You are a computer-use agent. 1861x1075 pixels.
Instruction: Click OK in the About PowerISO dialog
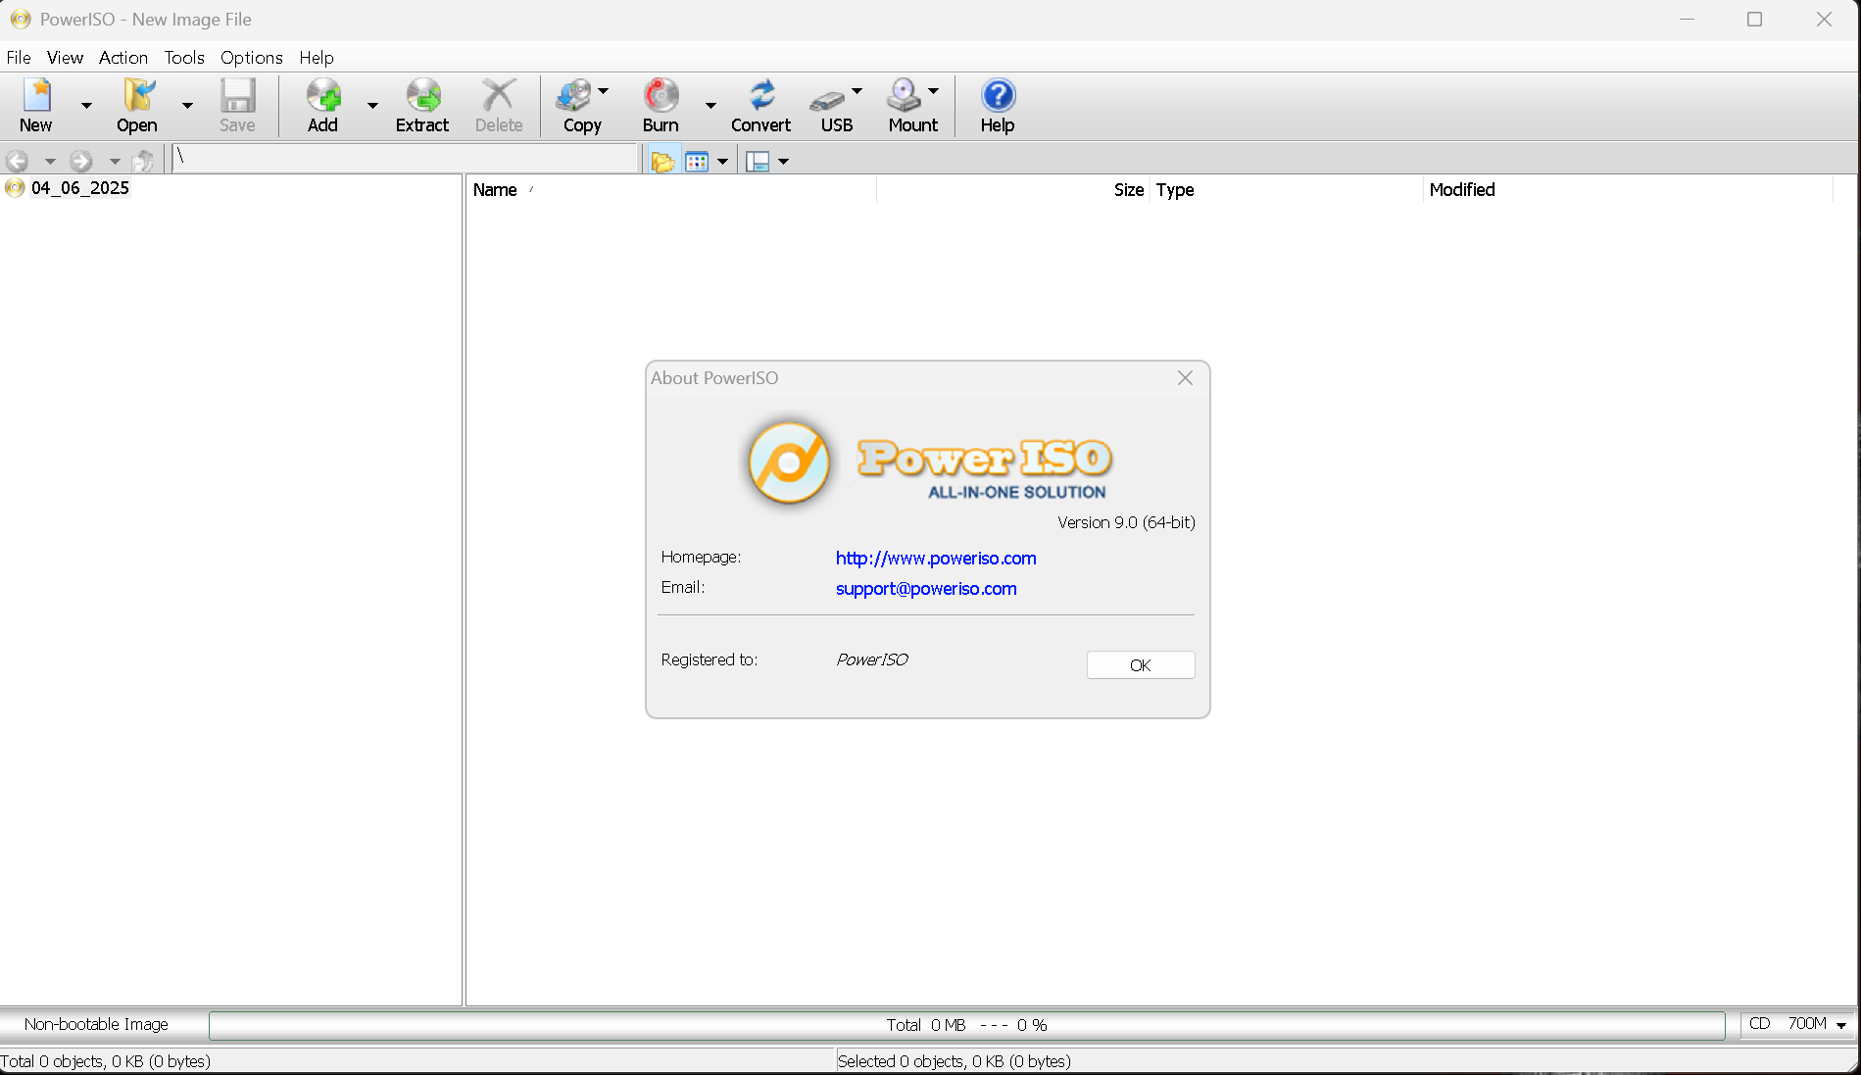pos(1141,665)
